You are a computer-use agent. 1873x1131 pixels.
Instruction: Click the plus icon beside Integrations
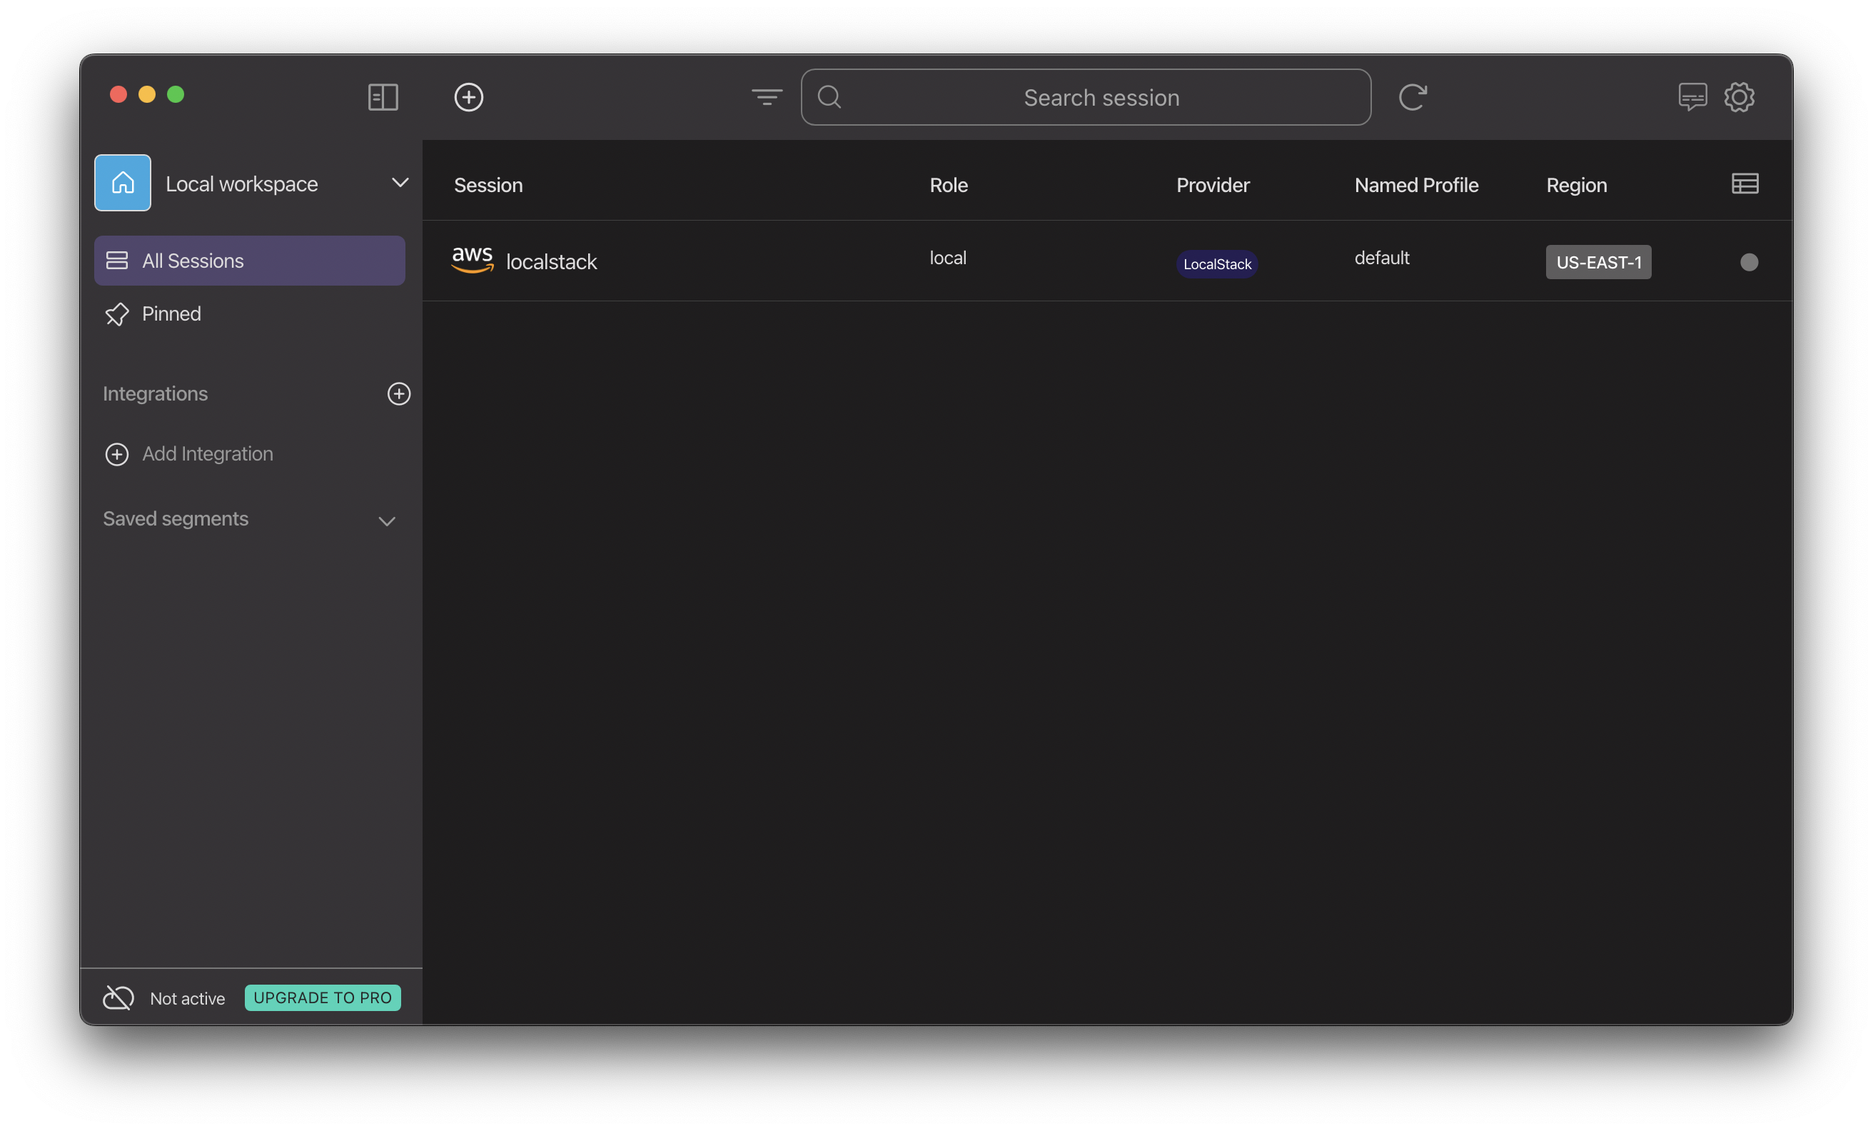[398, 394]
